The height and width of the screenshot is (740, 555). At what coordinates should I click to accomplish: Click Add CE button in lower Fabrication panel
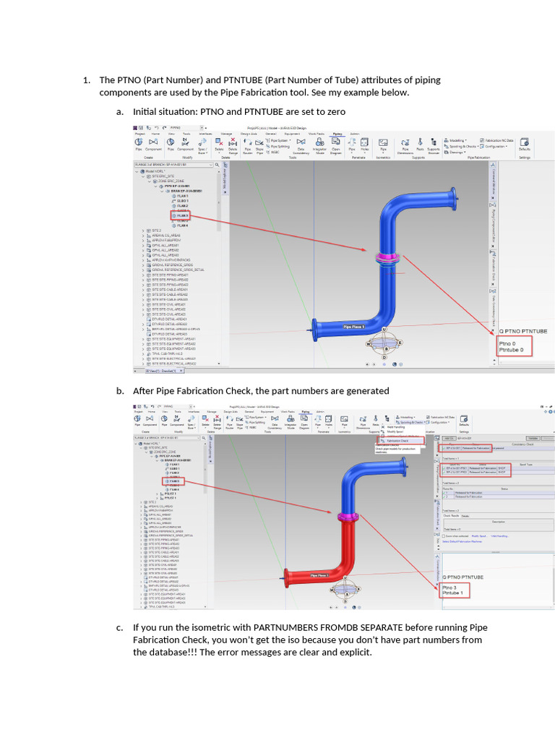[x=449, y=439]
